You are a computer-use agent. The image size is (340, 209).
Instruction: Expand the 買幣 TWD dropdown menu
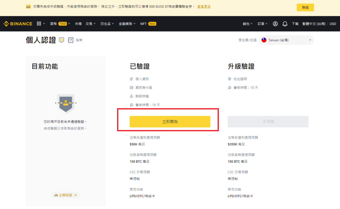58,24
